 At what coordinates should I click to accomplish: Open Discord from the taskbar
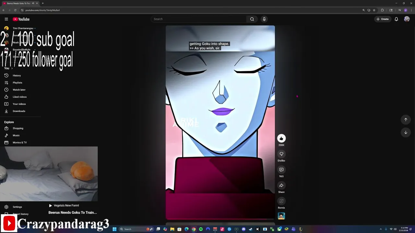point(243,229)
